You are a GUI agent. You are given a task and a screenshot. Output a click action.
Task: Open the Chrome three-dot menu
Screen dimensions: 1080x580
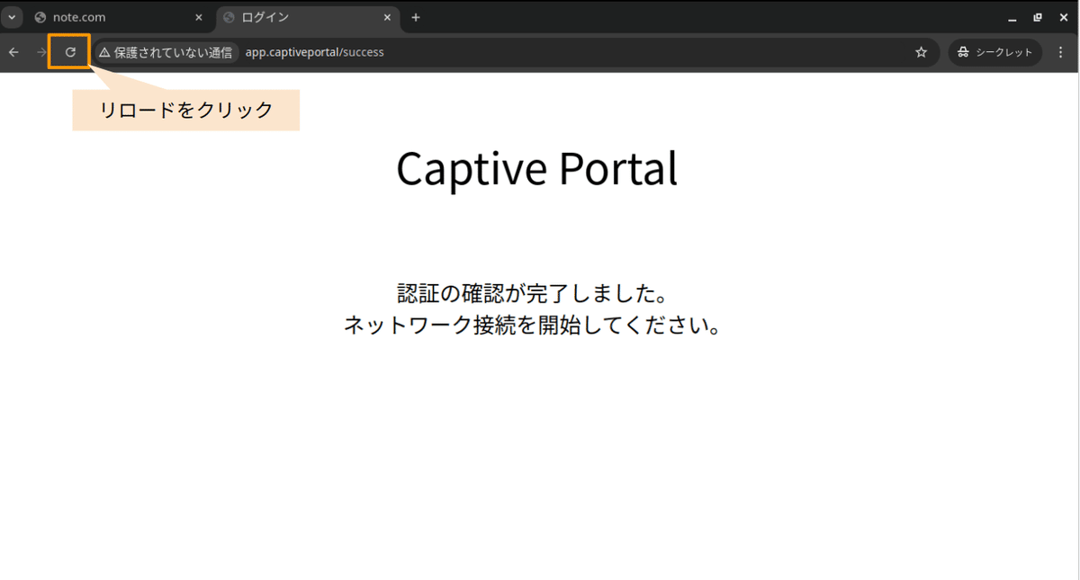(1060, 52)
